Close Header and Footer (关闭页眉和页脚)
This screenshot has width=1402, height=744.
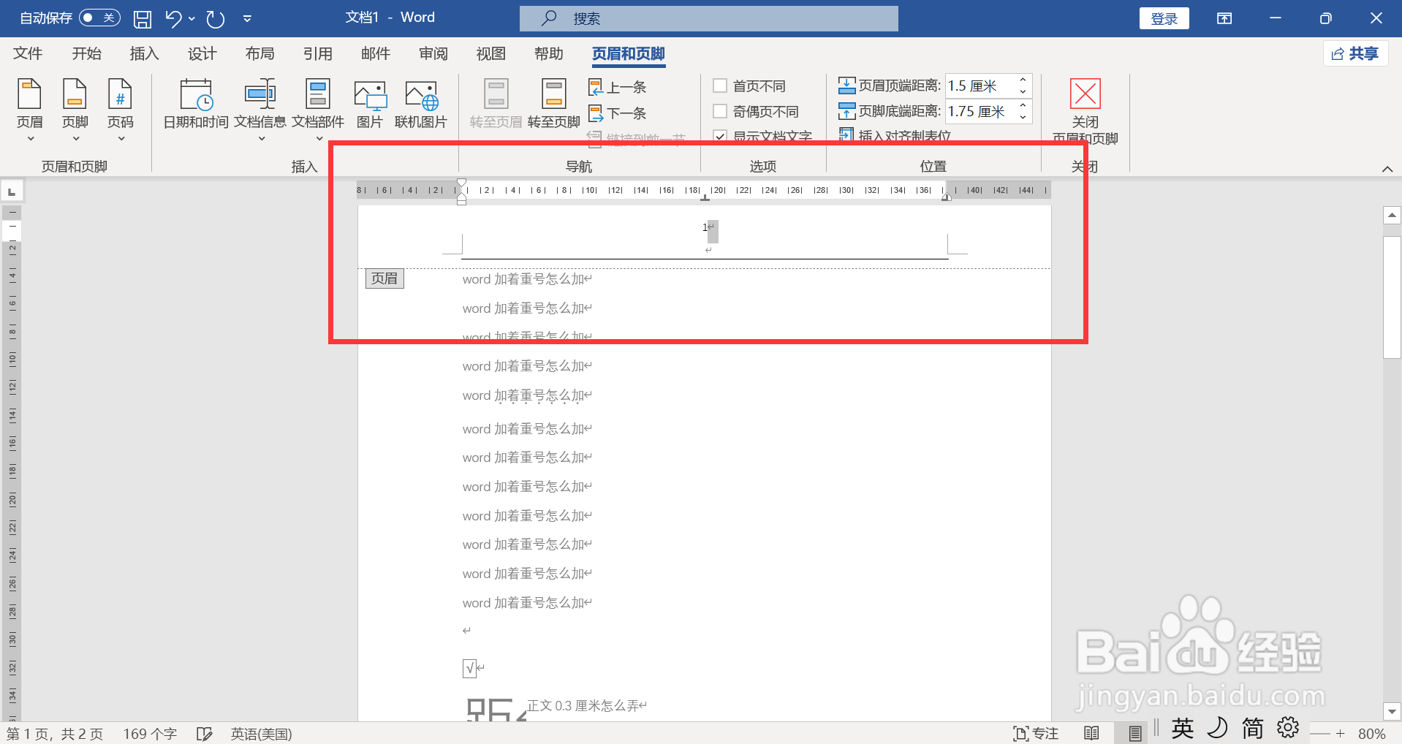click(1085, 111)
